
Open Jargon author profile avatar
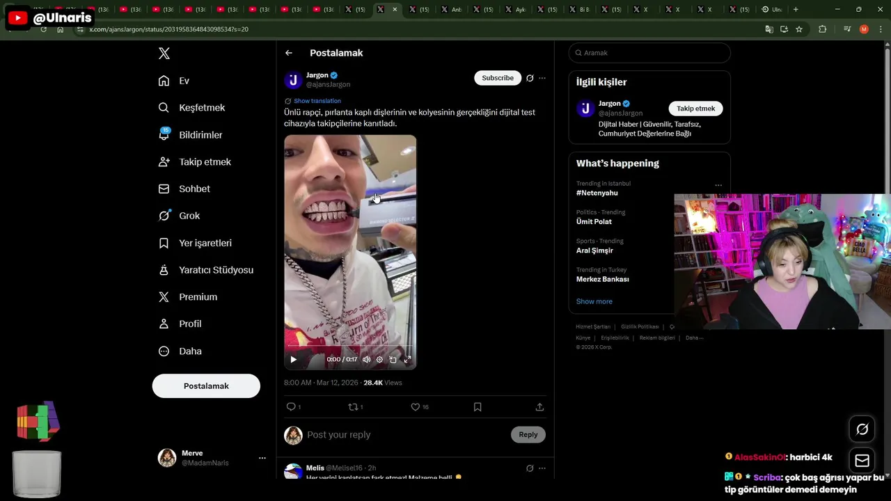(293, 80)
